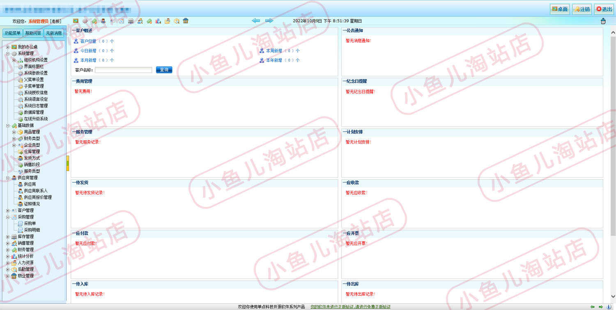Open the basic data toolbar icon
This screenshot has height=310, width=616.
[x=94, y=21]
